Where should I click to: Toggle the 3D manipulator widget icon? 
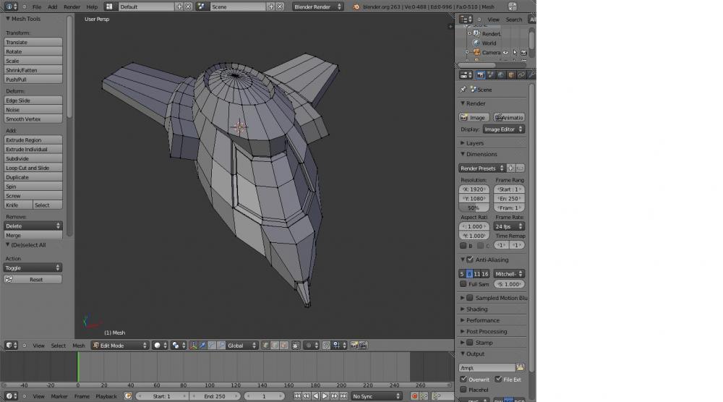click(194, 346)
